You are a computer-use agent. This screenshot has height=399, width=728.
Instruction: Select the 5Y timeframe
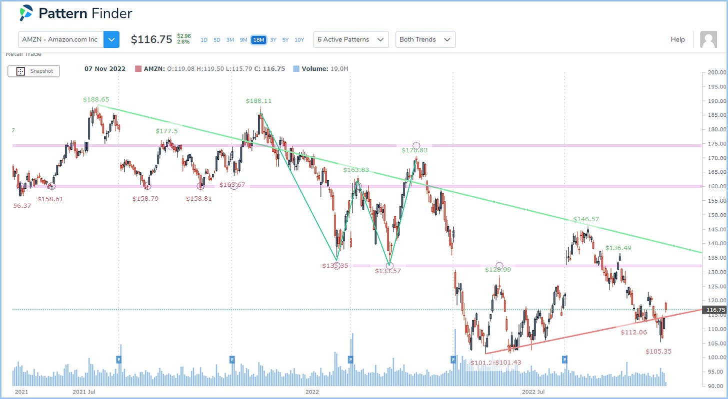pos(285,40)
